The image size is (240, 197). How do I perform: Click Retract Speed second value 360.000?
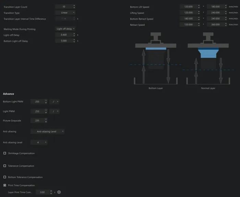(x=216, y=24)
